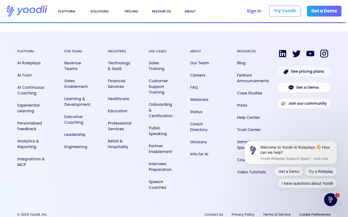The height and width of the screenshot is (217, 348).
Task: Open the Healthcare industry link
Action: 119,99
